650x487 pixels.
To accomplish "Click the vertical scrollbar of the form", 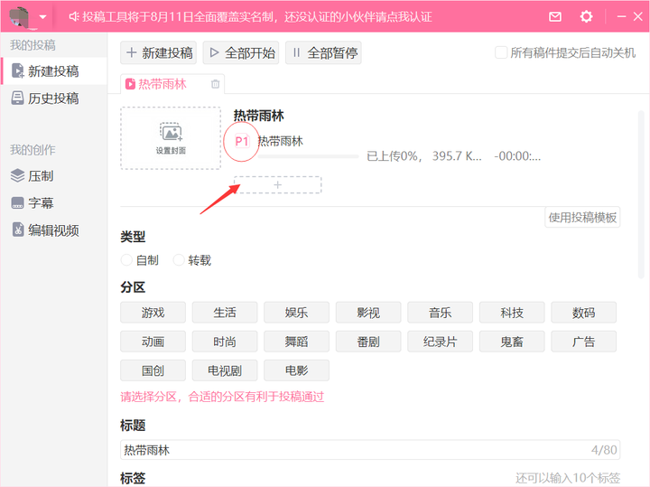I will click(x=641, y=195).
